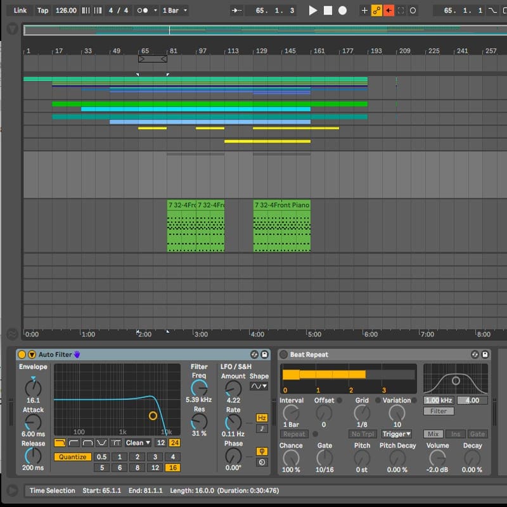This screenshot has height=507, width=507.
Task: Select quantize beat value 16
Action: [x=173, y=468]
